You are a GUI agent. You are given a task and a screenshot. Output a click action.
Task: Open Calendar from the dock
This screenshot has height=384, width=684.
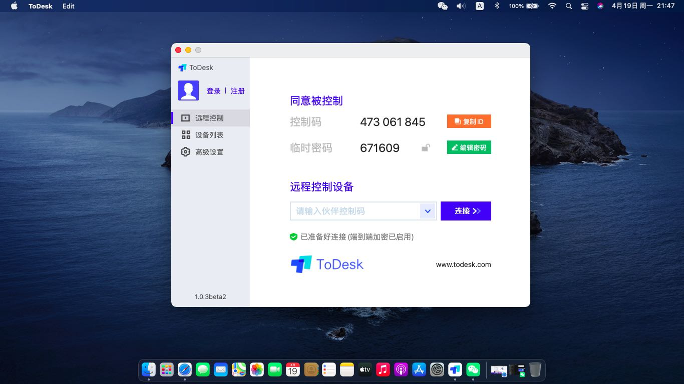coord(293,369)
